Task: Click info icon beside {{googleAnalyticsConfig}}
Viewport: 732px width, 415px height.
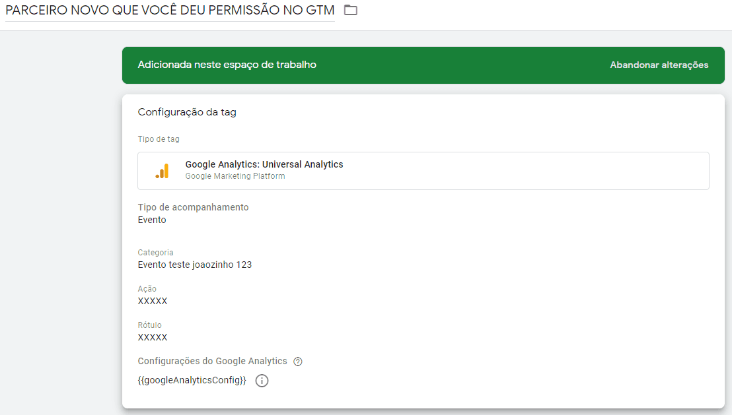Action: [x=262, y=381]
